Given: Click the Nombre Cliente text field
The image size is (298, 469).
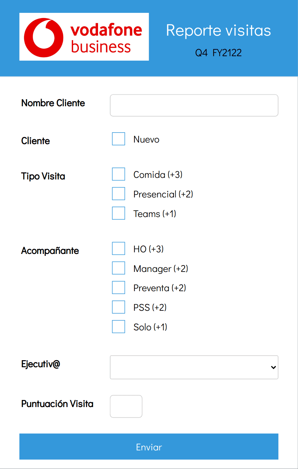Looking at the screenshot, I should [194, 105].
